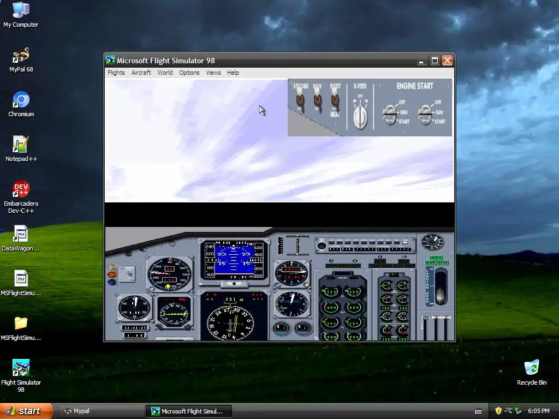Open the Options menu
Screen dimensions: 559x419
click(189, 73)
